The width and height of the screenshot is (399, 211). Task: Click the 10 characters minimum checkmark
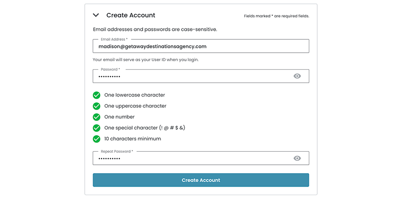pos(97,139)
